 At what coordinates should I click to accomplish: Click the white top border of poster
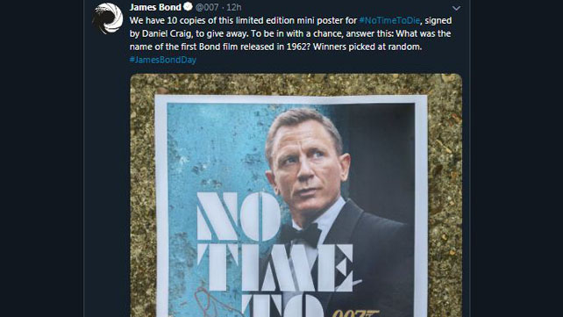coord(291,99)
